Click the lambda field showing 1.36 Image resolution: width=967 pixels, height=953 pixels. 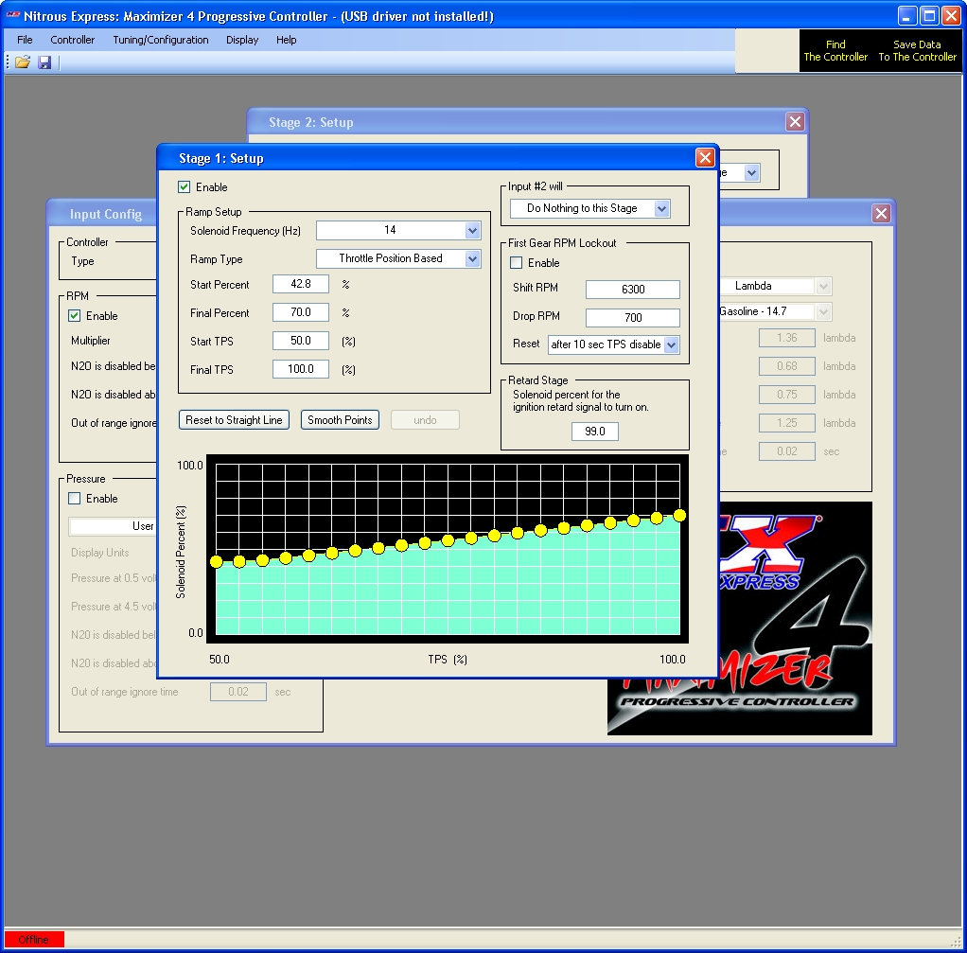tap(787, 338)
